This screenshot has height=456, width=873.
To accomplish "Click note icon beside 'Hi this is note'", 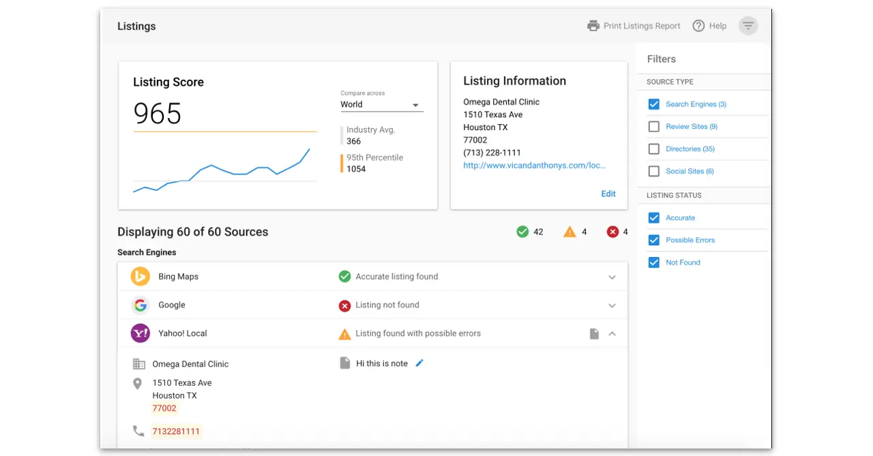I will [x=344, y=363].
